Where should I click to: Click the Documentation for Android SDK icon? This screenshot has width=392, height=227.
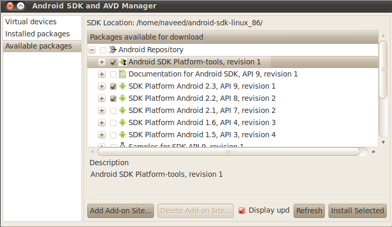(x=123, y=74)
